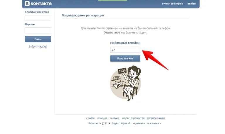
Task: Open the Забыли пароль? link
Action: pyautogui.click(x=38, y=47)
